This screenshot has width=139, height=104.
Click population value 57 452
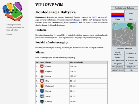click(x=73, y=81)
